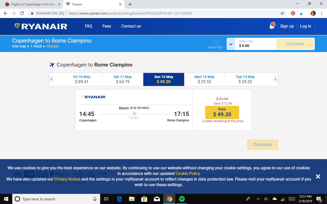Open the FAQ page
The width and height of the screenshot is (327, 204).
pos(88,26)
